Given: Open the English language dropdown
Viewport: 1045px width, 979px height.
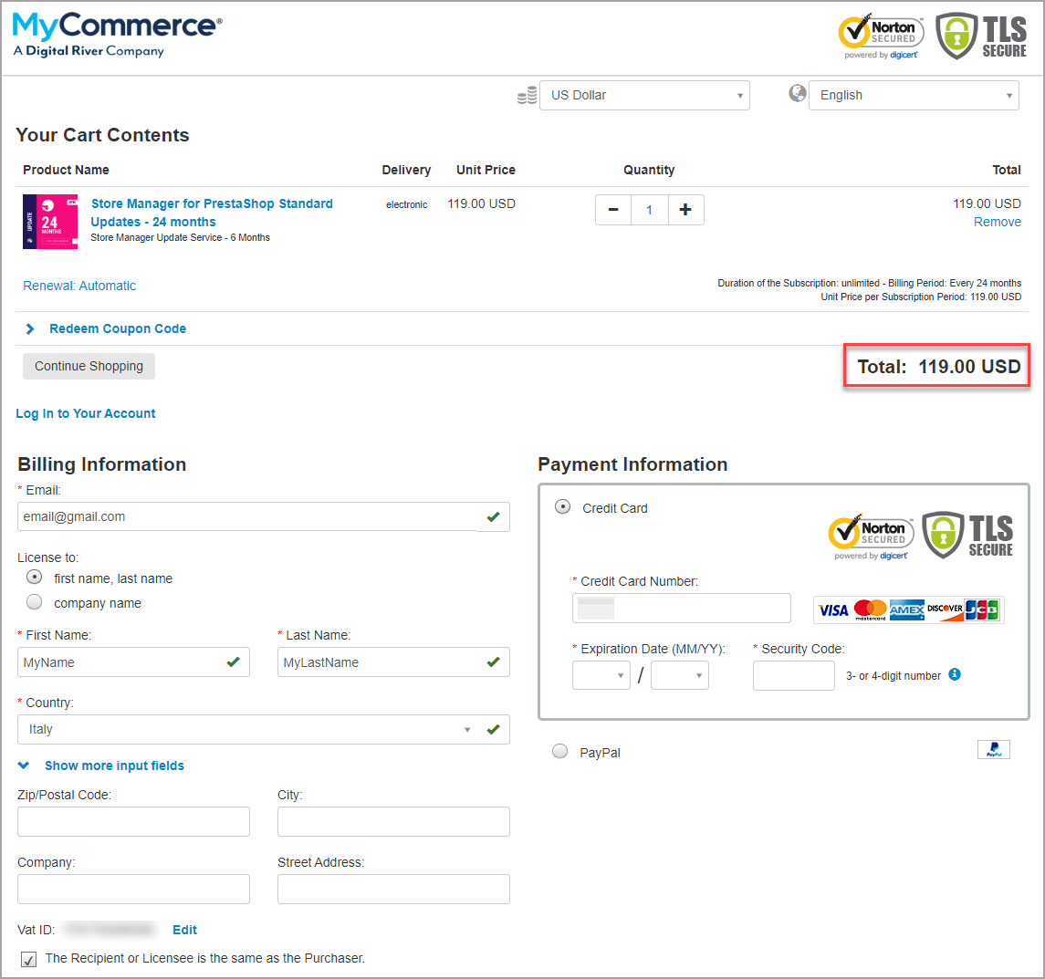Looking at the screenshot, I should coord(914,95).
